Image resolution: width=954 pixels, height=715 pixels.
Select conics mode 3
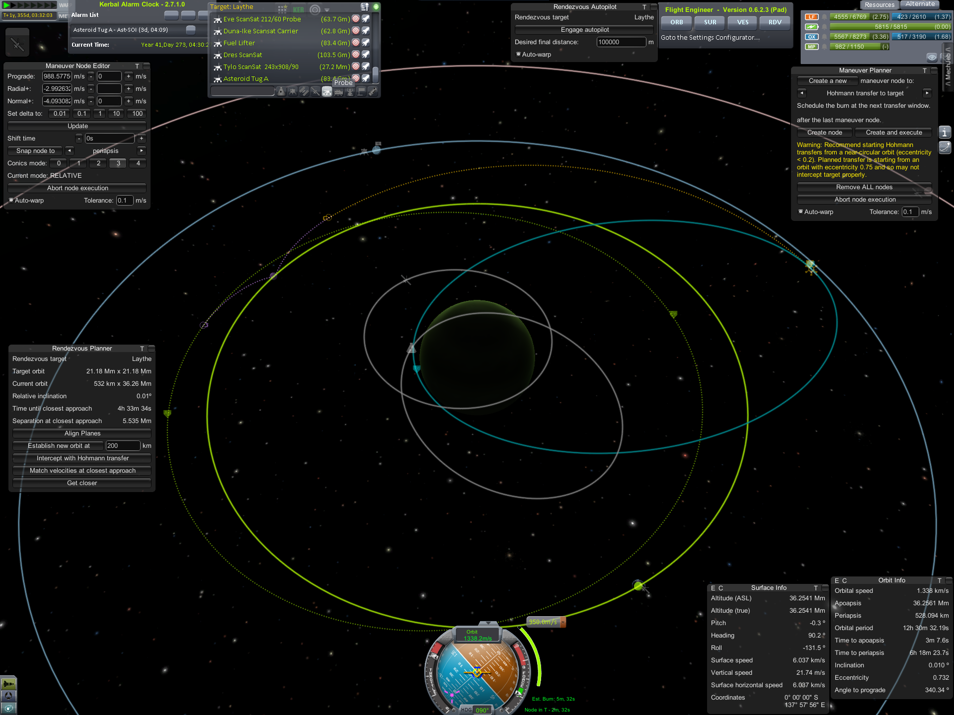tap(118, 163)
